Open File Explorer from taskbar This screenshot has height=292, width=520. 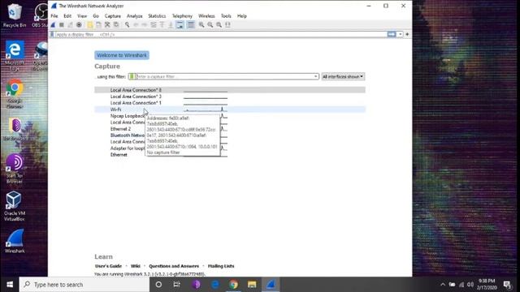252,285
